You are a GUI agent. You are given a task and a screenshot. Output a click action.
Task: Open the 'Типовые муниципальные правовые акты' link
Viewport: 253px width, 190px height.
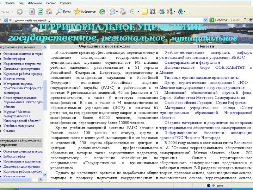click(201, 78)
